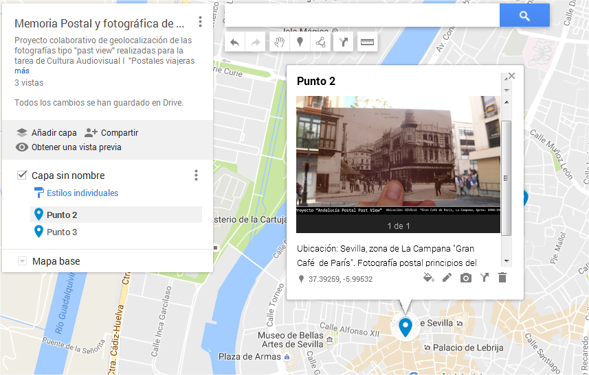
Task: Close the Punto 2 info window
Action: coord(511,76)
